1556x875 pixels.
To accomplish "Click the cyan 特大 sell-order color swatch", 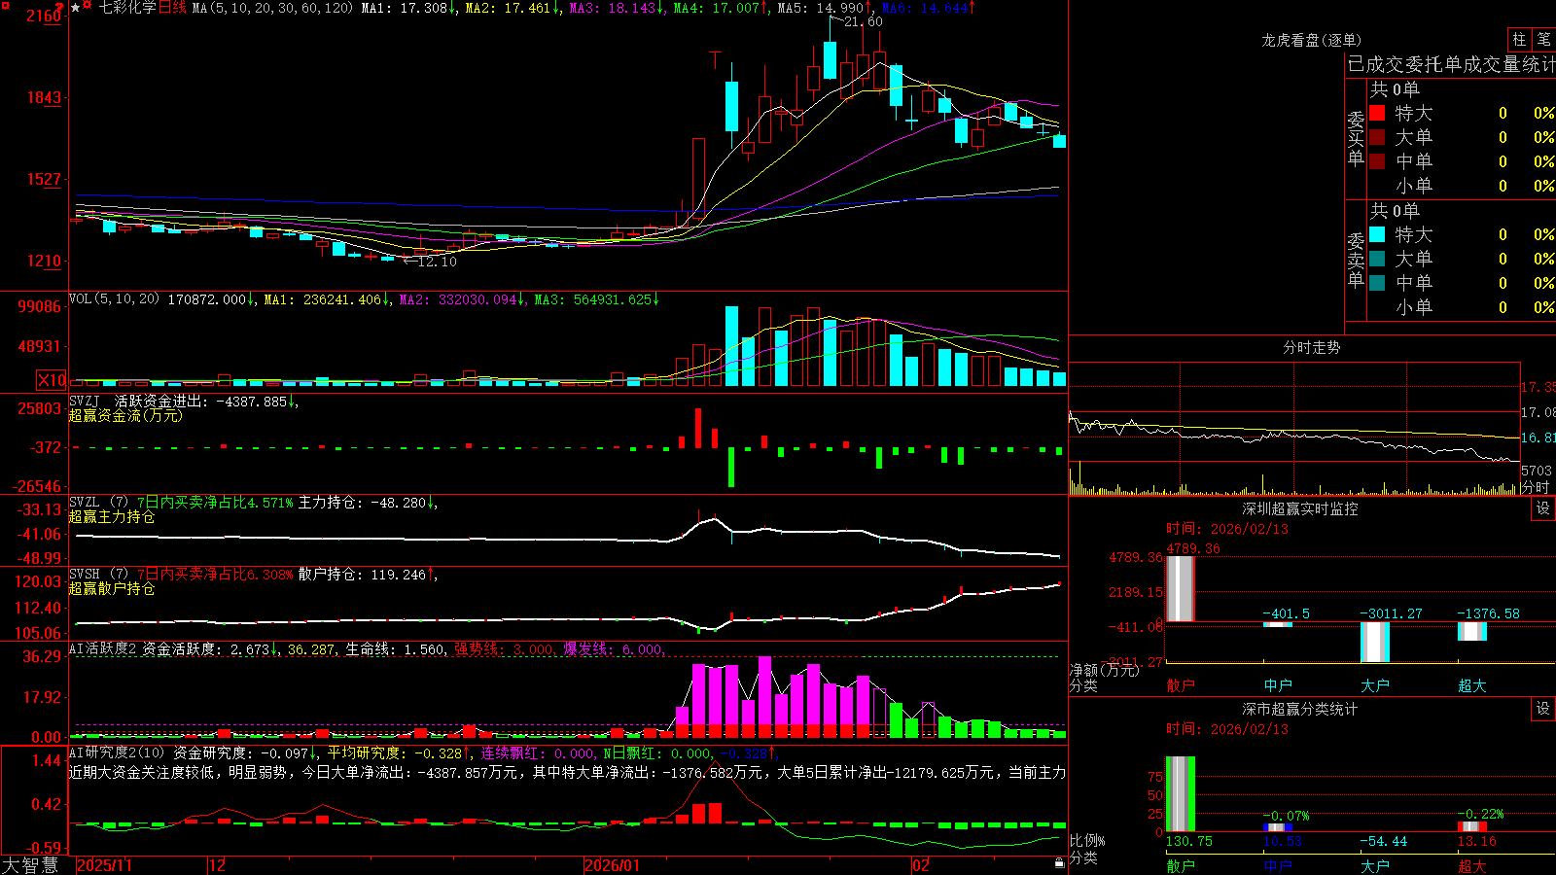I will tap(1377, 234).
